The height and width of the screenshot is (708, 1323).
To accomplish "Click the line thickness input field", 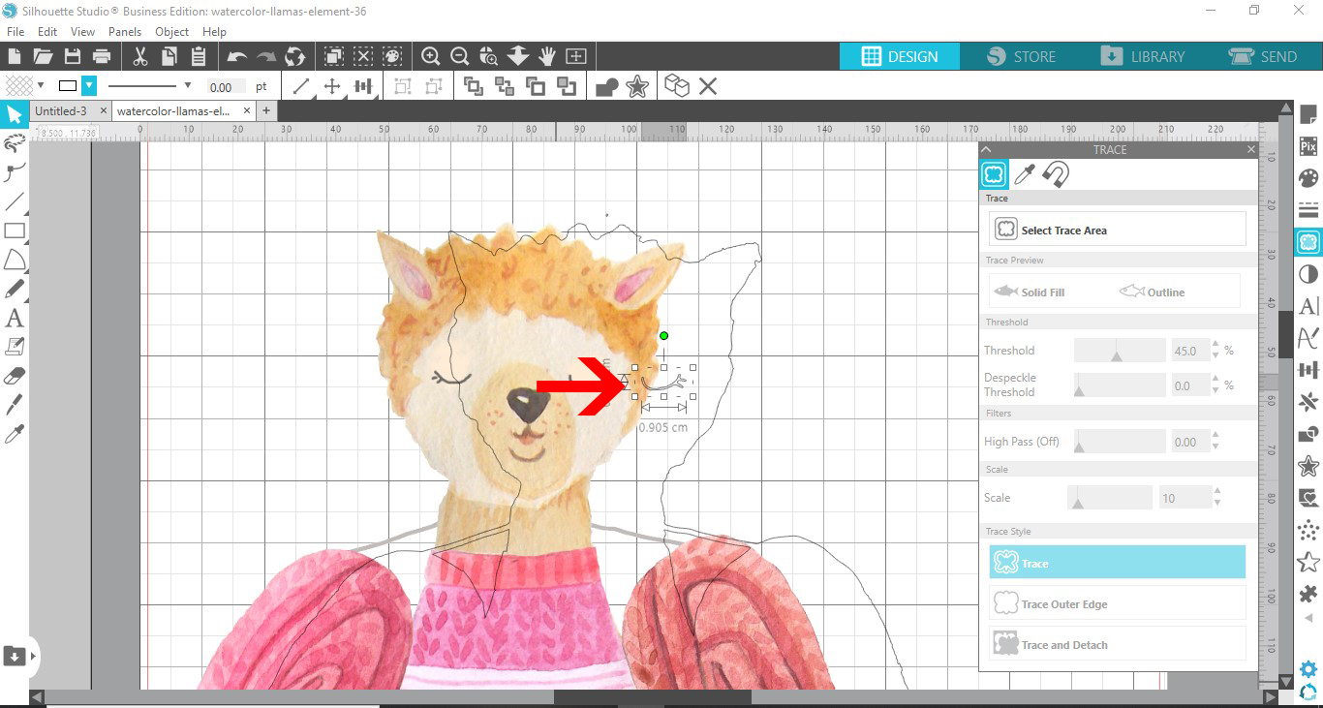I will [x=227, y=87].
